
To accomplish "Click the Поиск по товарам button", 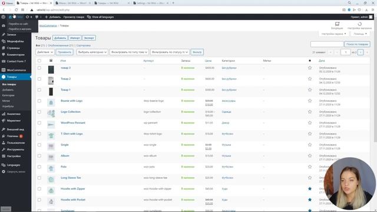I will pos(357,44).
